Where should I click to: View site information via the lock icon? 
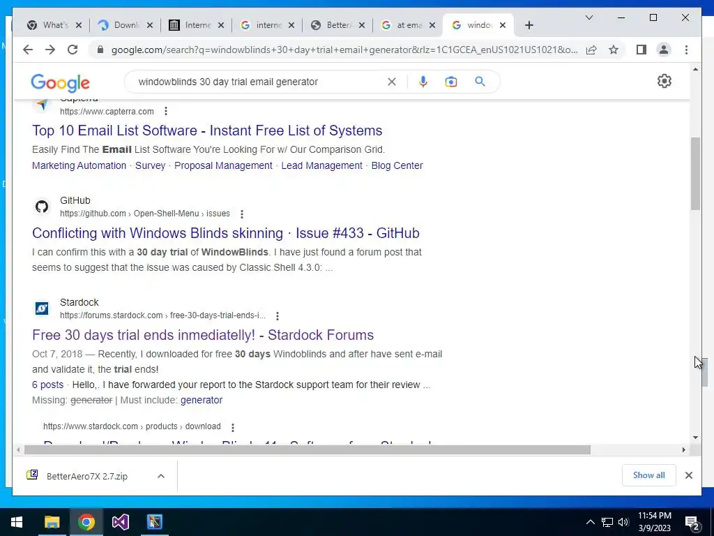pyautogui.click(x=100, y=50)
